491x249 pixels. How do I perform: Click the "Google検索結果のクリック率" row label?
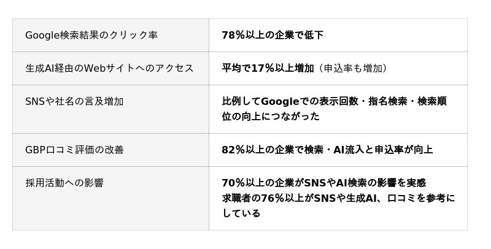pyautogui.click(x=91, y=36)
